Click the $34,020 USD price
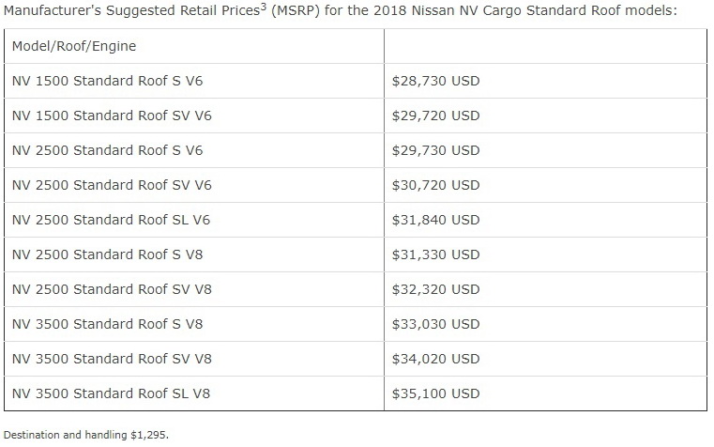 point(435,359)
